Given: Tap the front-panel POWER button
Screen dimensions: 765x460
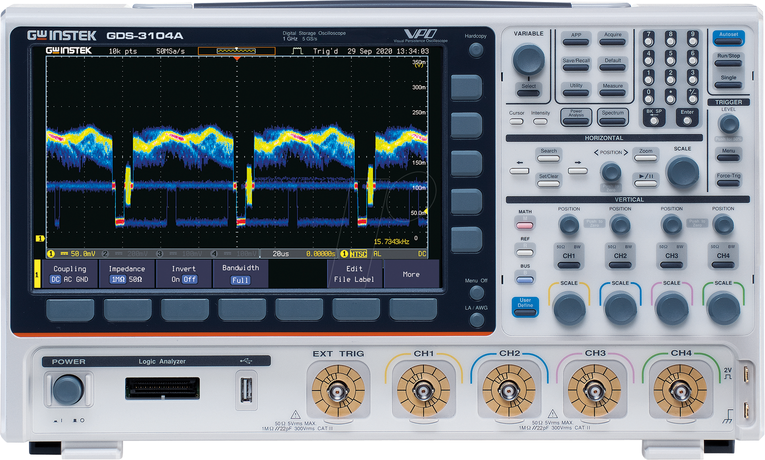Looking at the screenshot, I should click(x=68, y=390).
